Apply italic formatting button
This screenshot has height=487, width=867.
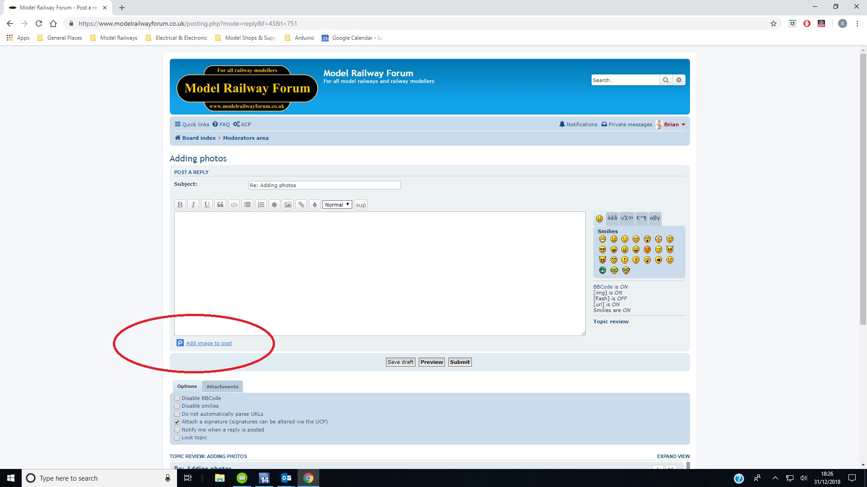tap(193, 205)
